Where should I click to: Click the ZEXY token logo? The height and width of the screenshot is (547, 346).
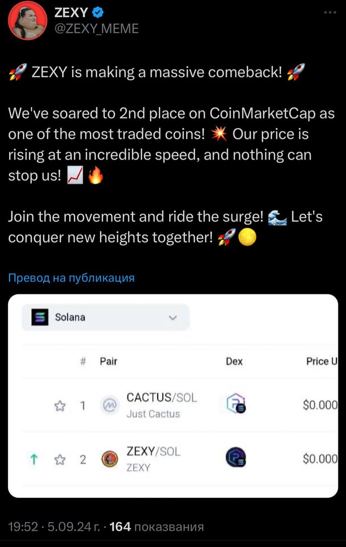coord(110,459)
